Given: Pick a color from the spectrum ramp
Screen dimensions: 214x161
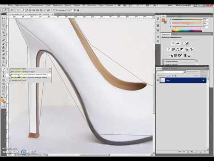Looking at the screenshot, I should pos(187,31).
